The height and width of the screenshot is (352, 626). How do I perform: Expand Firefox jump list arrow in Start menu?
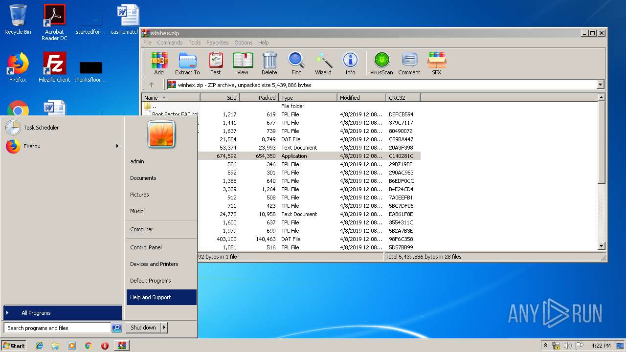pos(117,146)
